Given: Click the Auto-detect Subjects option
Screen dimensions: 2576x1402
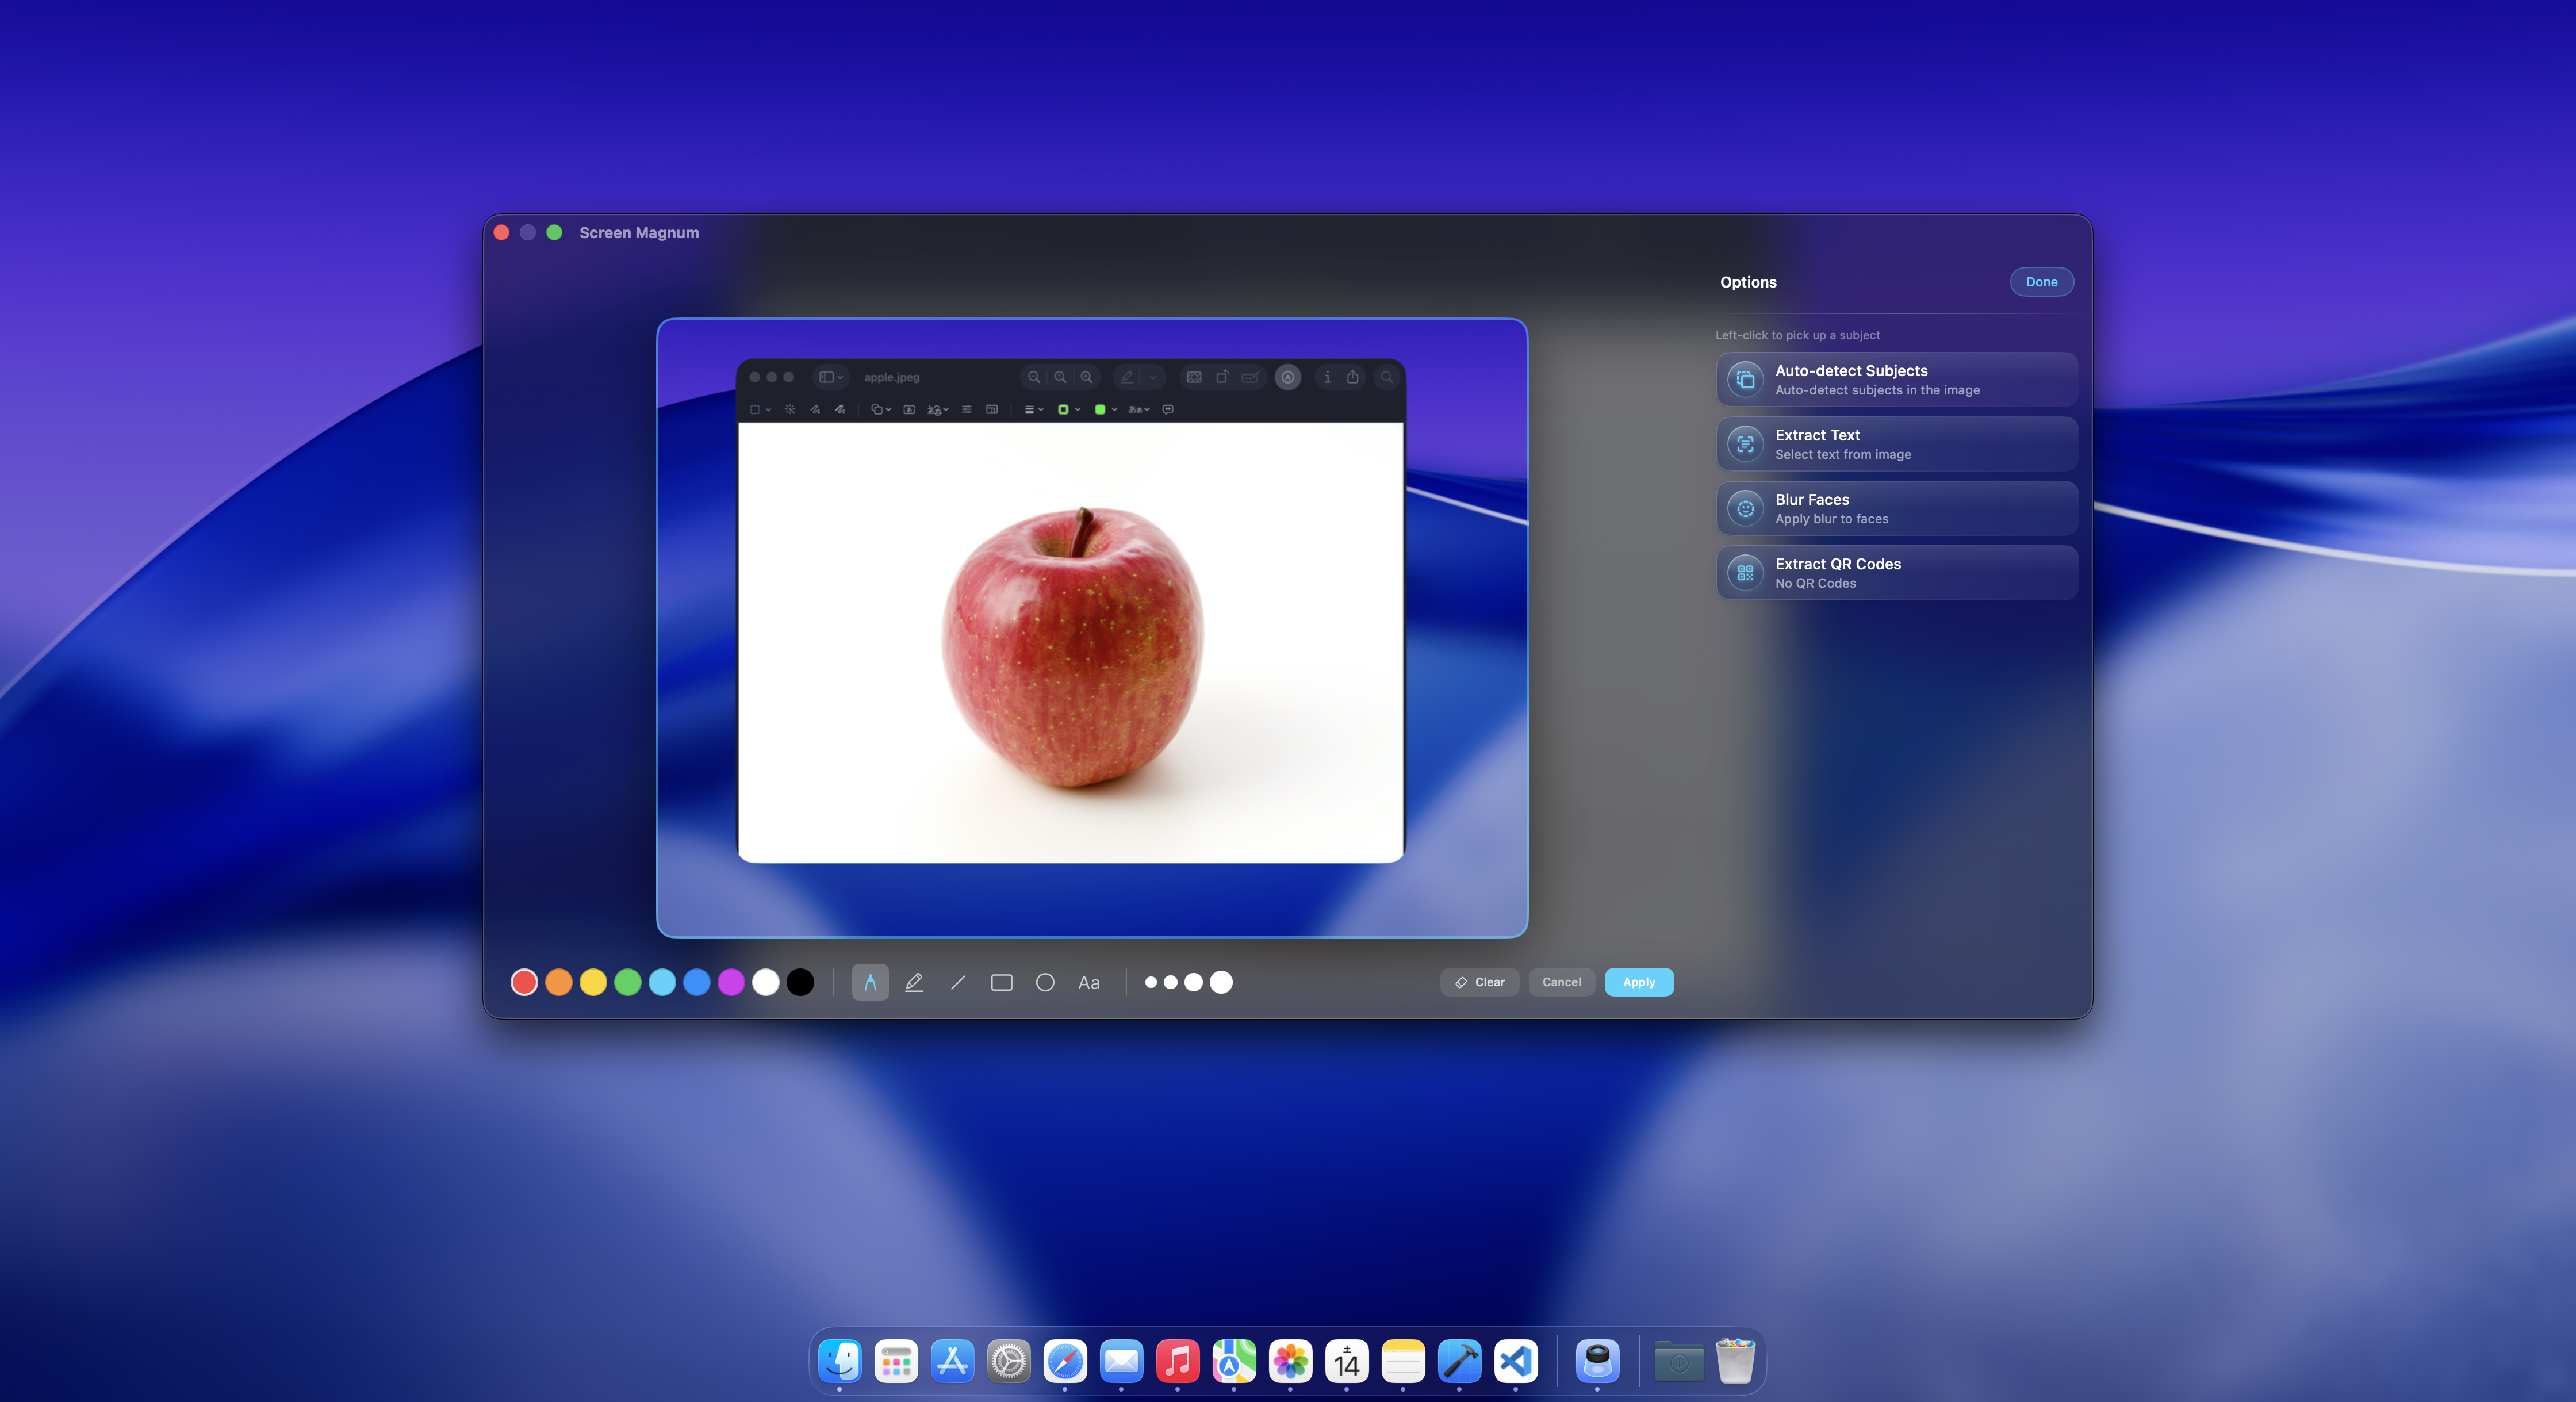Looking at the screenshot, I should pos(1897,380).
